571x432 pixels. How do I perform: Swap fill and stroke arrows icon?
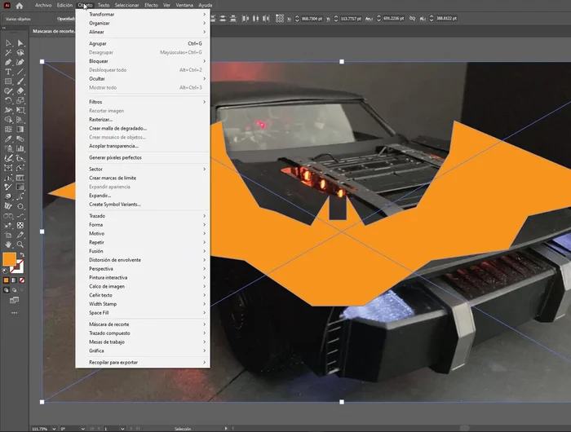[x=21, y=255]
